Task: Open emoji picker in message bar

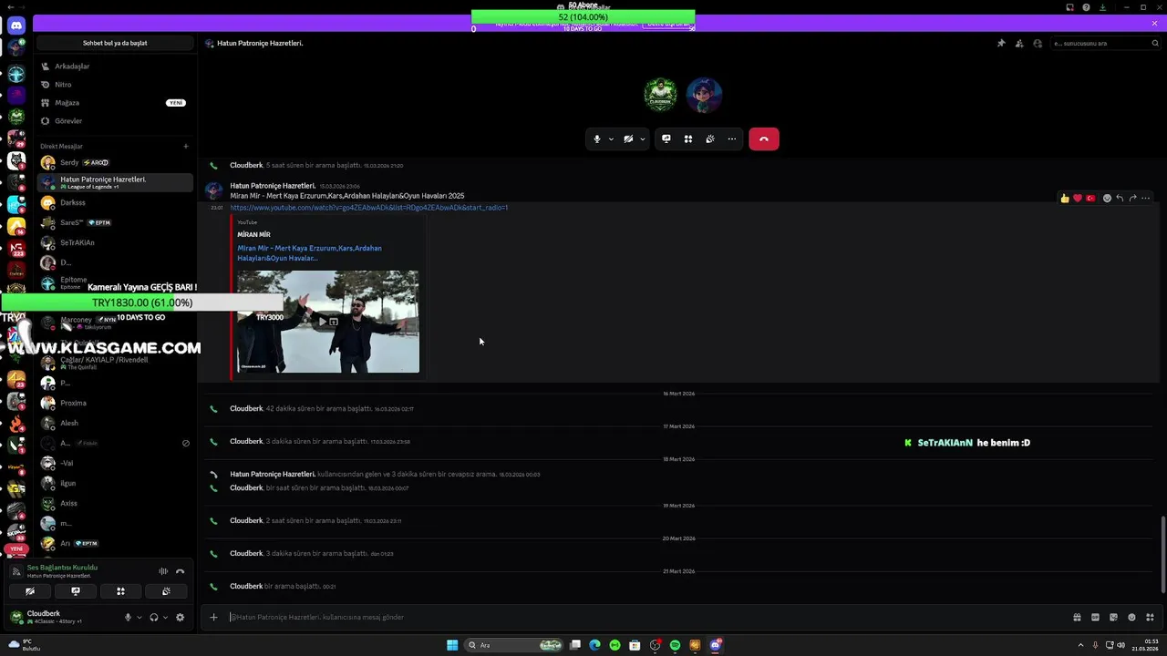Action: point(1131,617)
